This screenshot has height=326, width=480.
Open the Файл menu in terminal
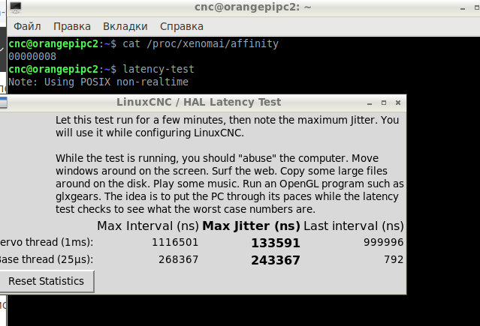[27, 26]
